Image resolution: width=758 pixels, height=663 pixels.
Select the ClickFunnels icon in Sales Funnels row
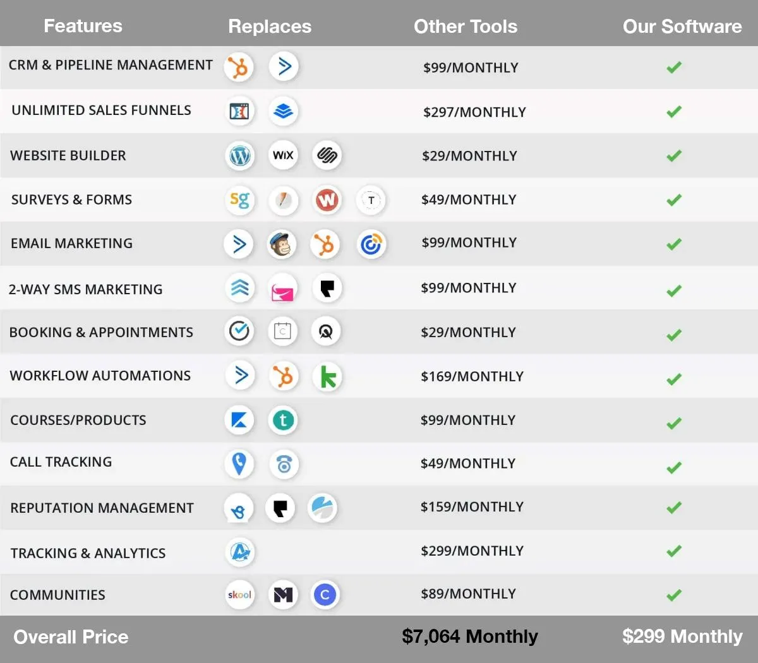239,112
